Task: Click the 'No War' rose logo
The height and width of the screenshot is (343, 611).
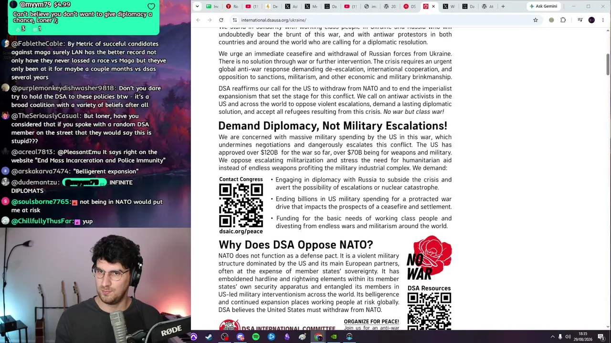Action: tap(429, 258)
